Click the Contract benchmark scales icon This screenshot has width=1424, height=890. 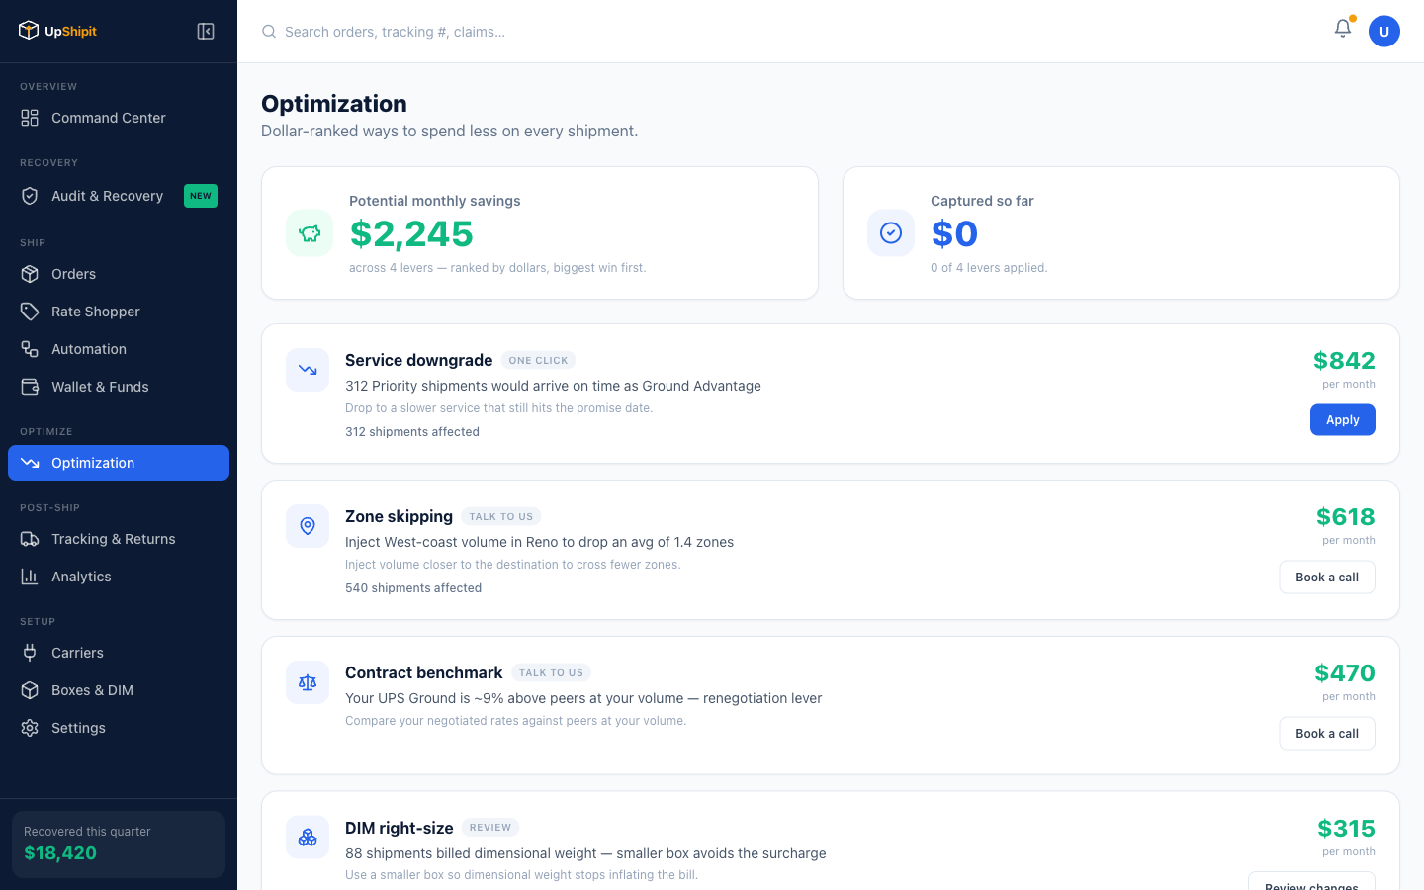308,682
